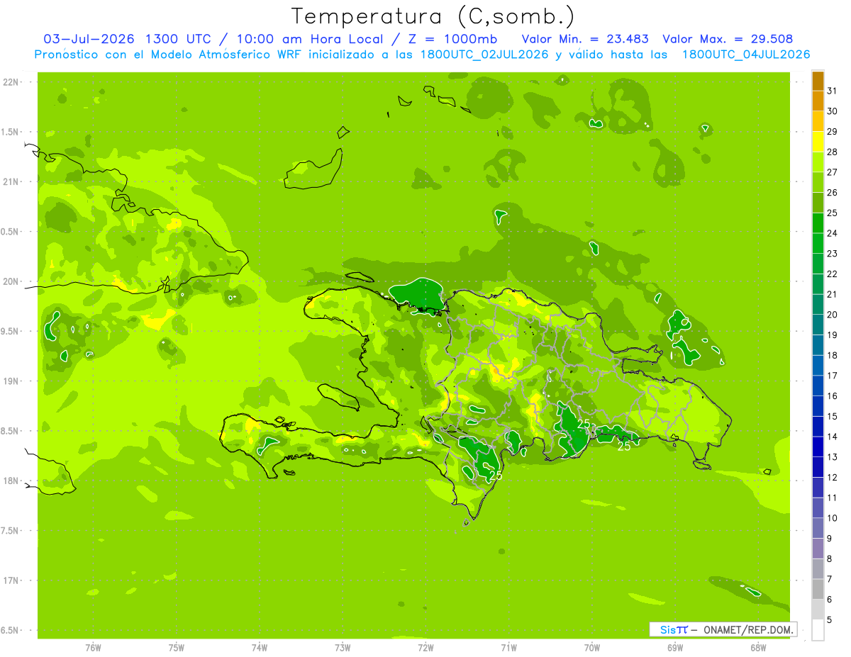Click the 68W longitude axis label
The image size is (851, 657).
[x=757, y=648]
